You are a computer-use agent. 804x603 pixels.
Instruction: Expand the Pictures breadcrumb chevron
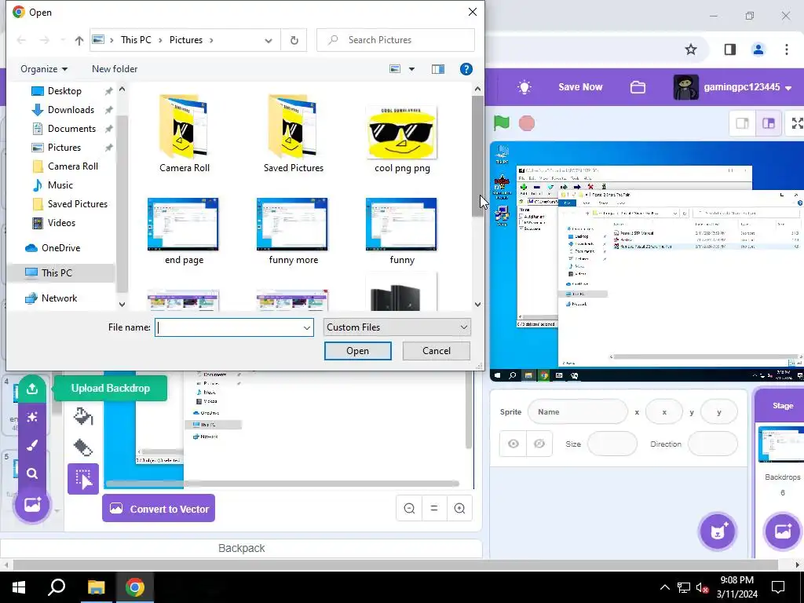[x=211, y=40]
